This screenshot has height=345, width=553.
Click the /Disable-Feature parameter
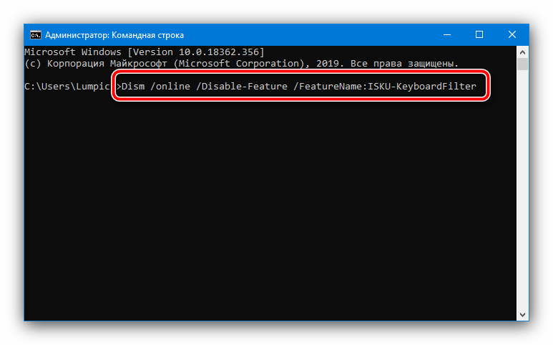click(x=242, y=87)
